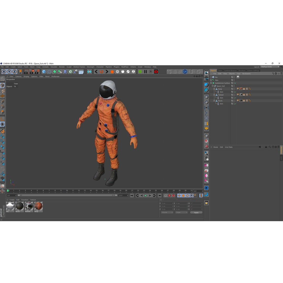Click the pink sphere sidebar icon
283x283 pixels.
click(206, 176)
